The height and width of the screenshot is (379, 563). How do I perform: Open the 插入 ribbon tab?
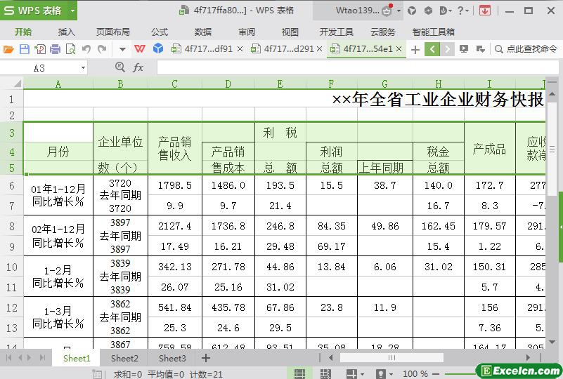(67, 32)
